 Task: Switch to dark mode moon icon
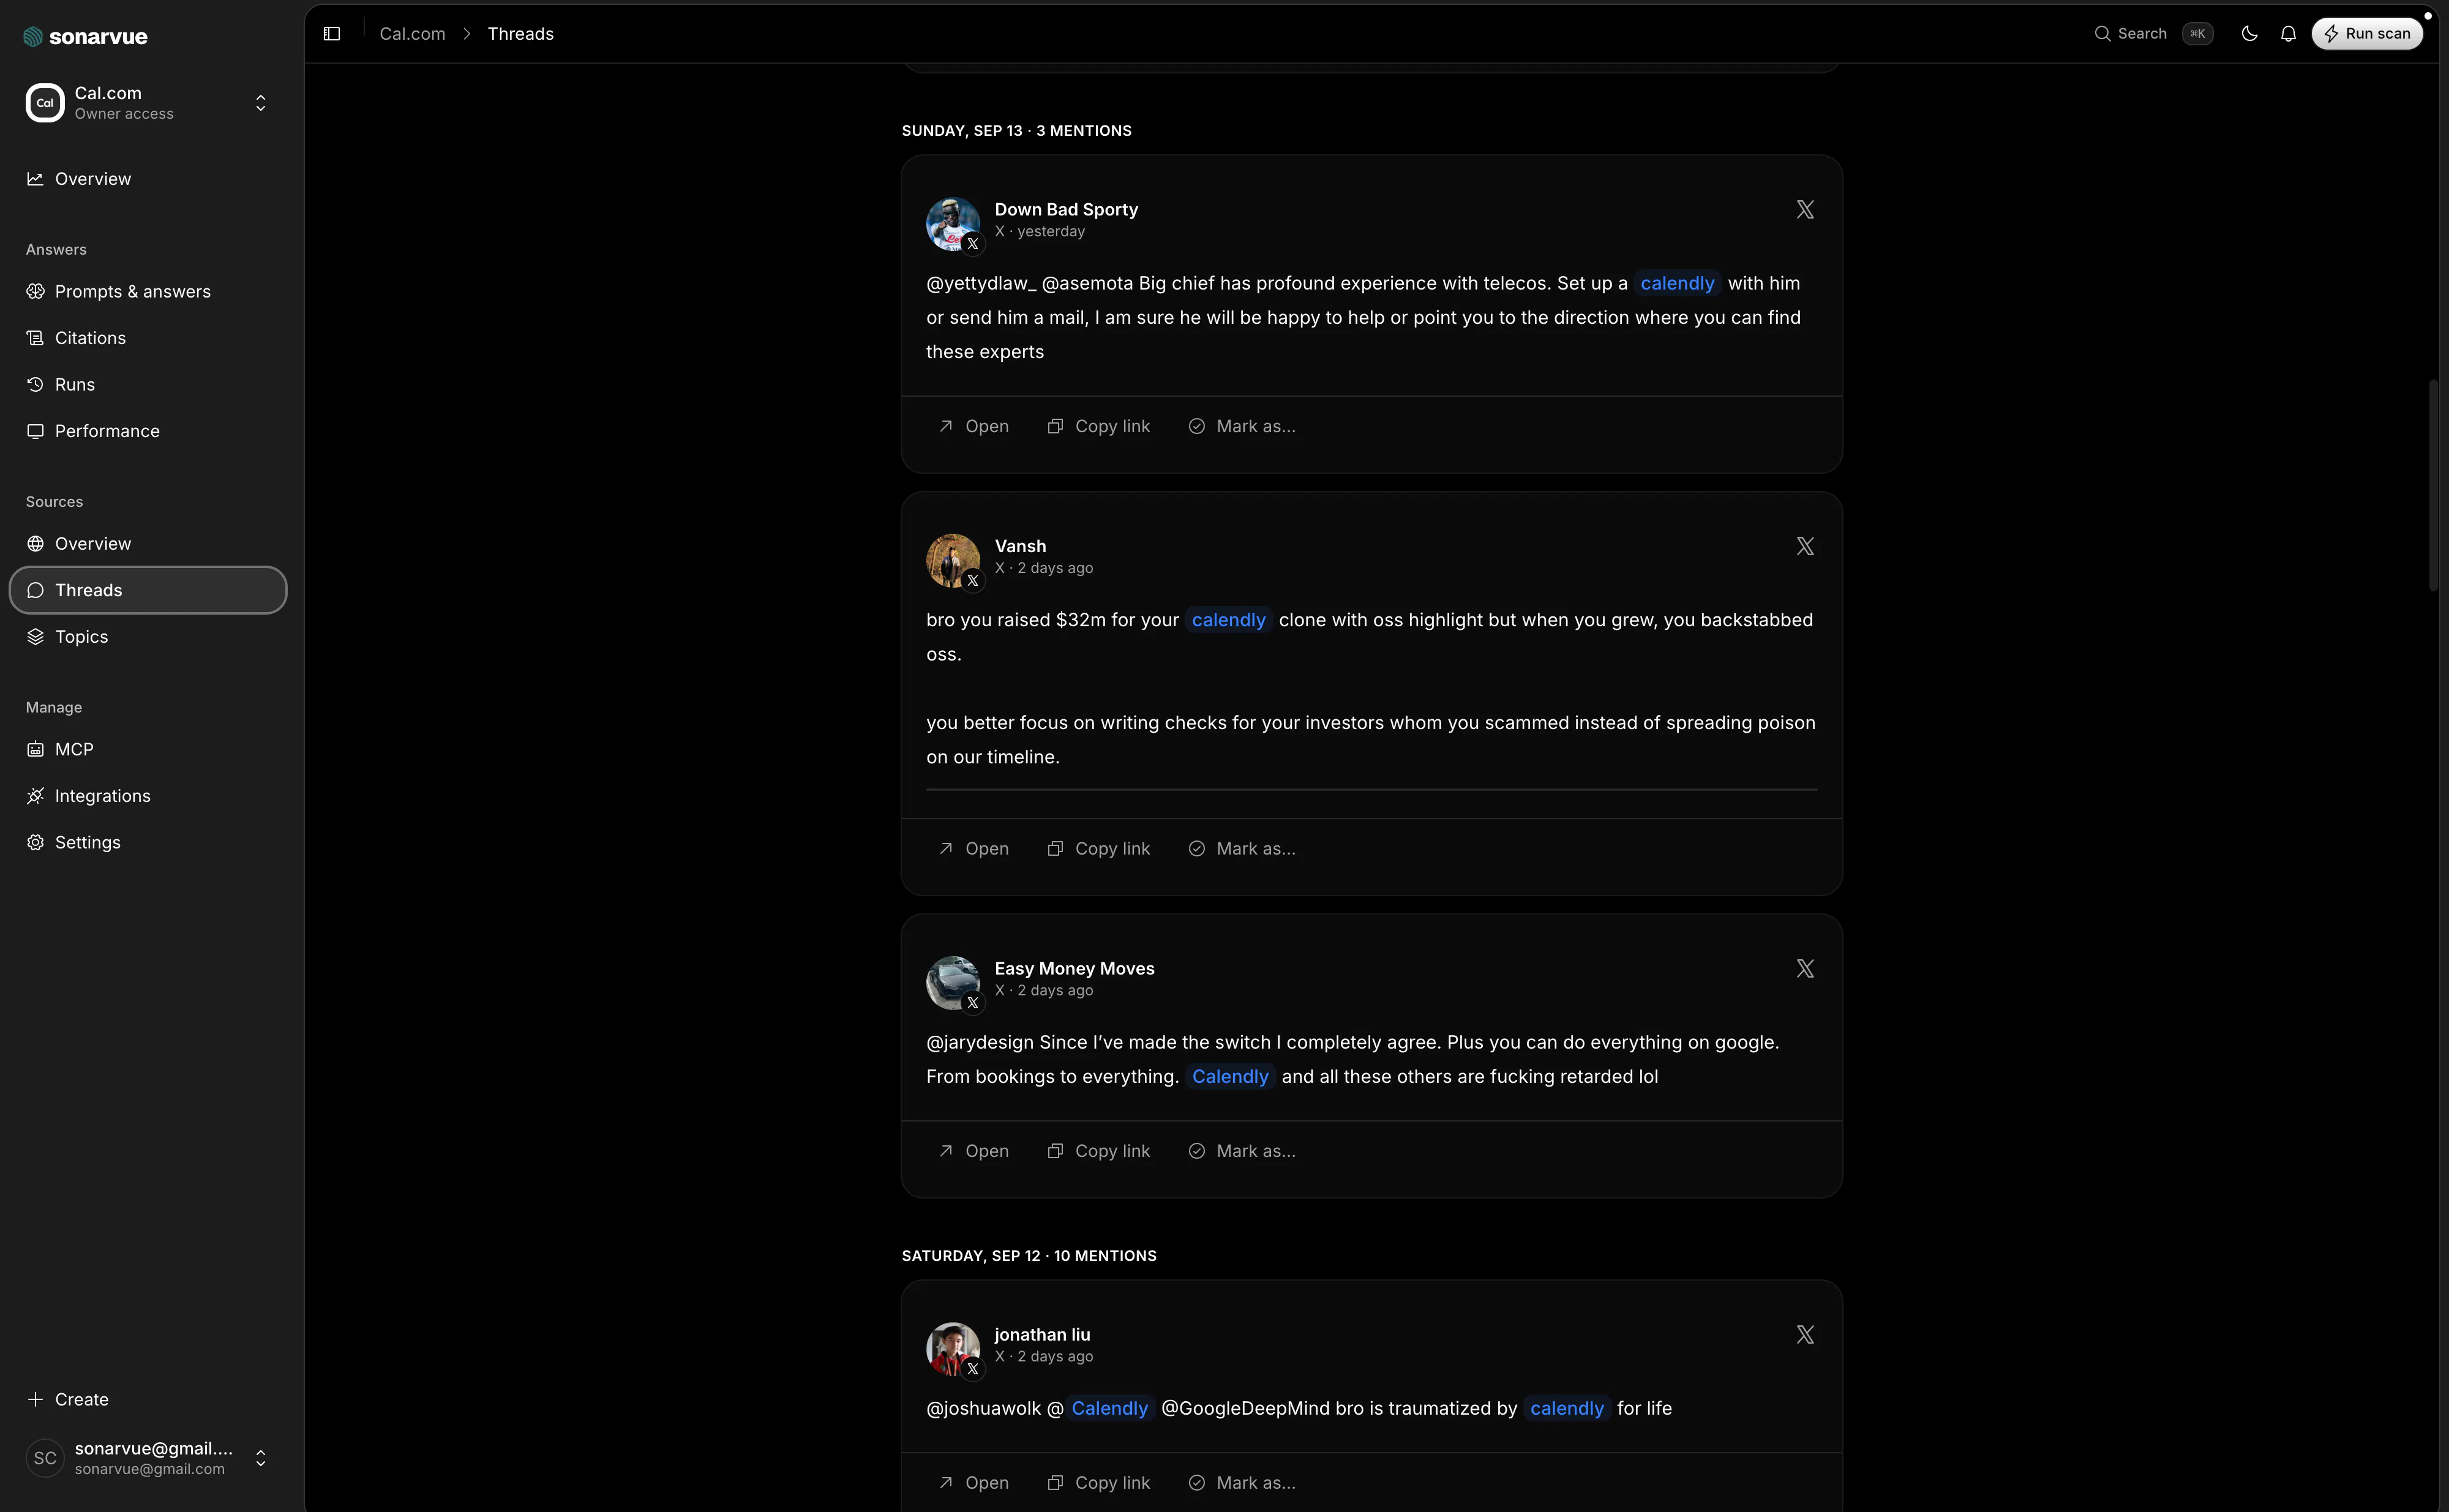(2249, 34)
